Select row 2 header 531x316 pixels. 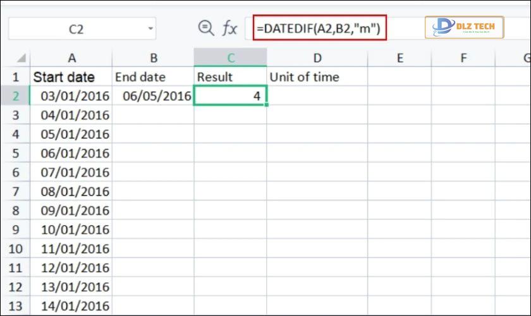pos(16,96)
